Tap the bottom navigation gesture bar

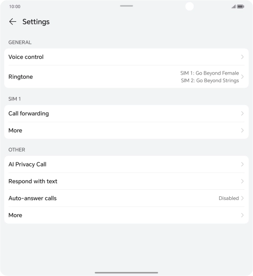[x=126, y=272]
